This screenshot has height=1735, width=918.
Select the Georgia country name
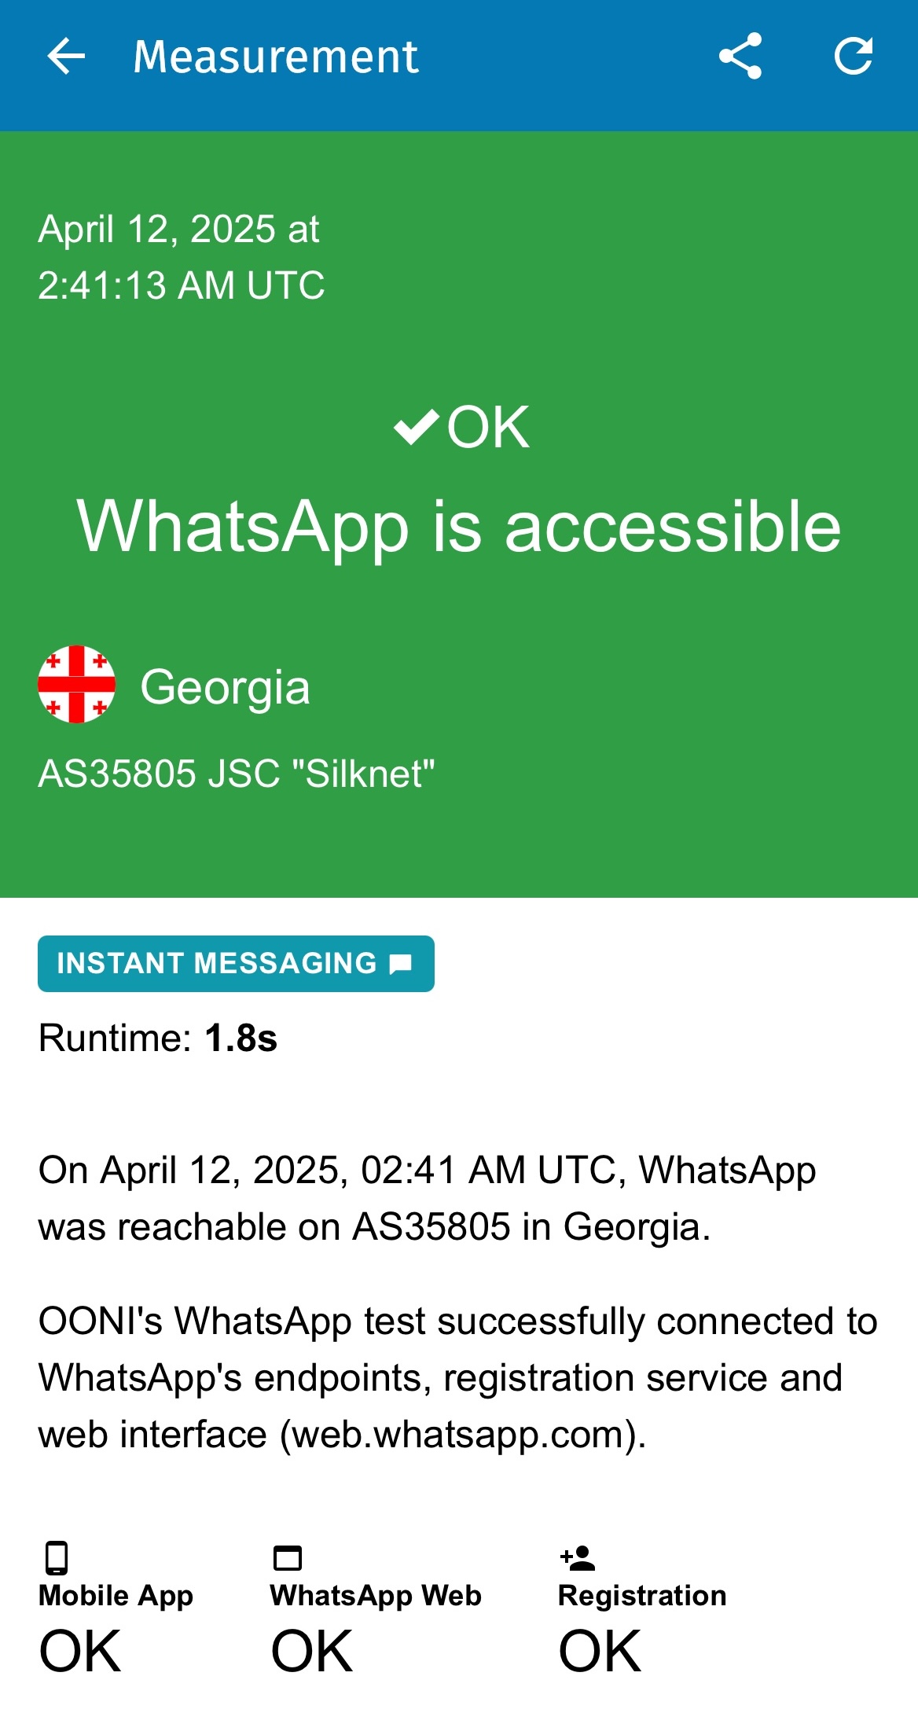pos(225,687)
